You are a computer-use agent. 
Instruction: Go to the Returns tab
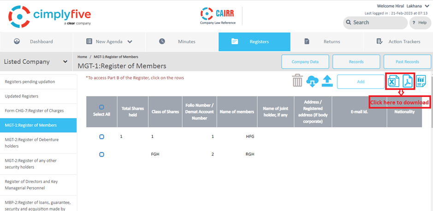(x=326, y=42)
